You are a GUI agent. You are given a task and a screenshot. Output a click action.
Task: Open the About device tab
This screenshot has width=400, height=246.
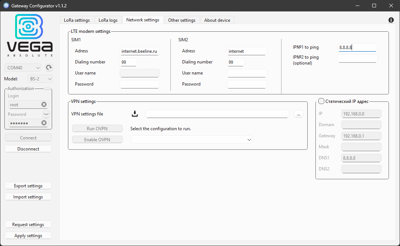click(x=217, y=20)
